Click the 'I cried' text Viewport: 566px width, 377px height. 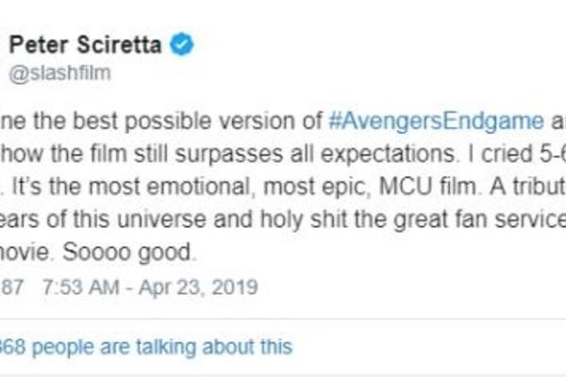[x=501, y=154]
